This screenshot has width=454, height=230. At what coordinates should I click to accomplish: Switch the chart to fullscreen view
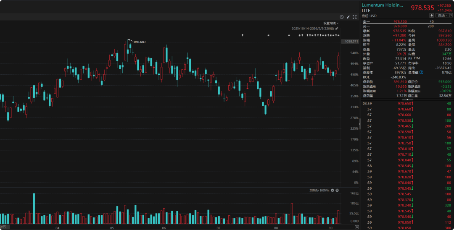pos(354,17)
